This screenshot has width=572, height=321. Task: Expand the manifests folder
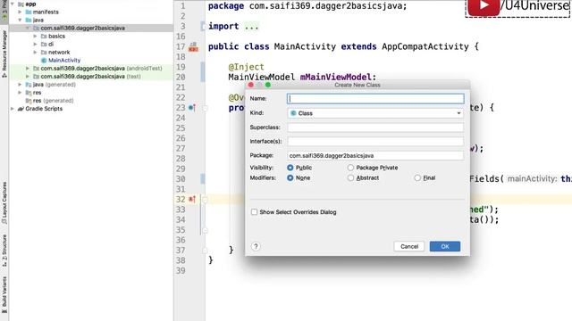[x=20, y=12]
